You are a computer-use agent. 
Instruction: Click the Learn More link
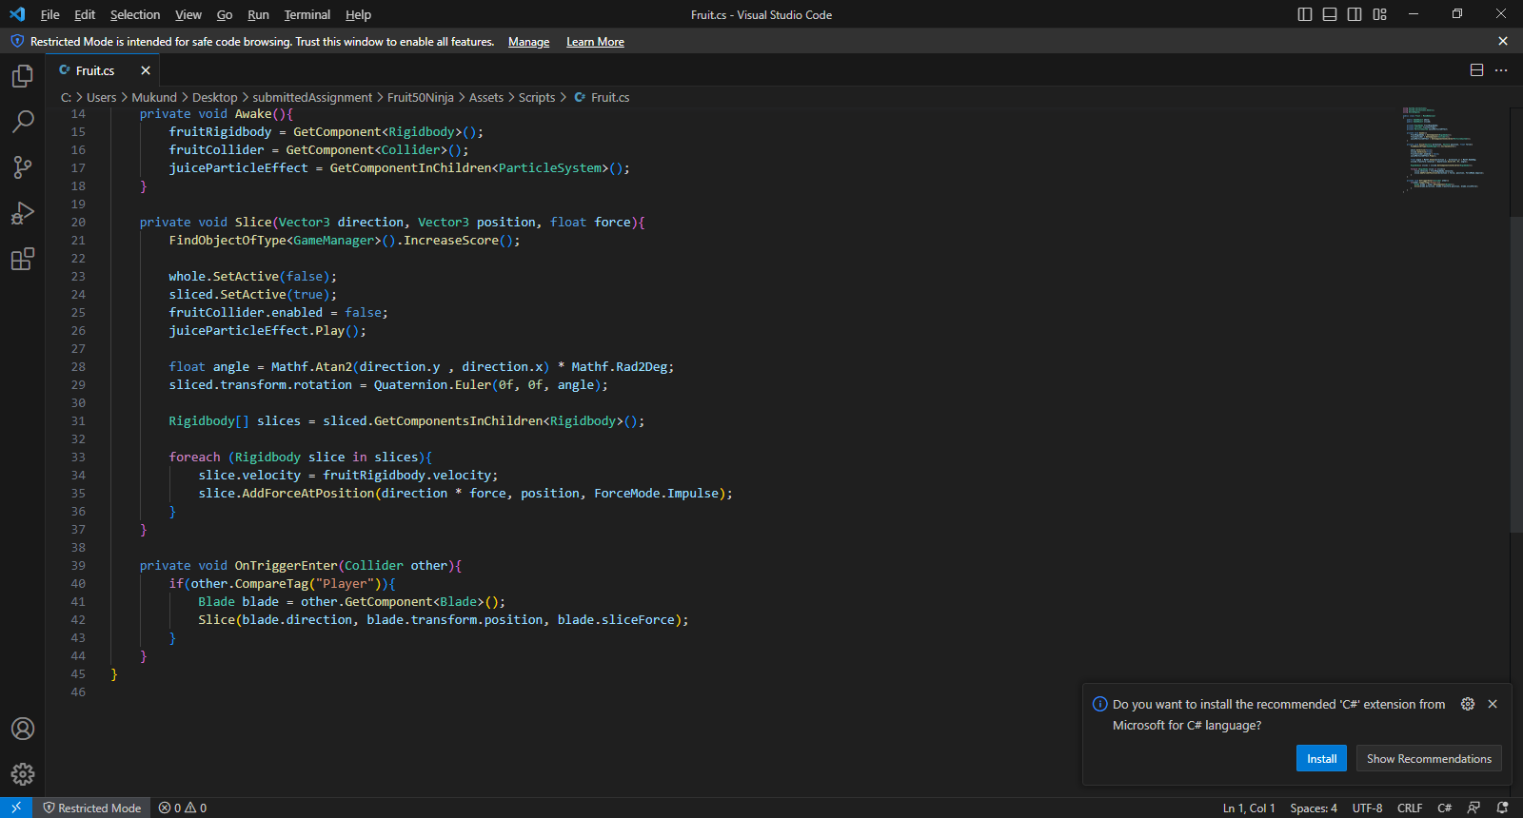pyautogui.click(x=595, y=42)
